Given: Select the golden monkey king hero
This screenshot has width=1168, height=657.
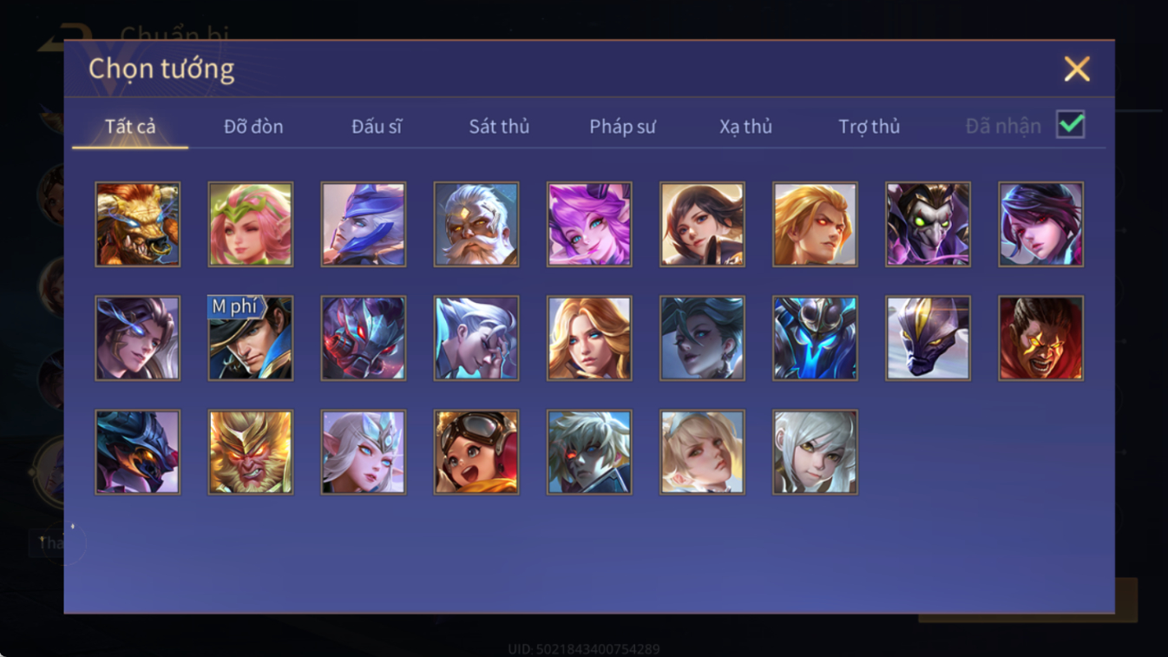Looking at the screenshot, I should click(x=251, y=451).
